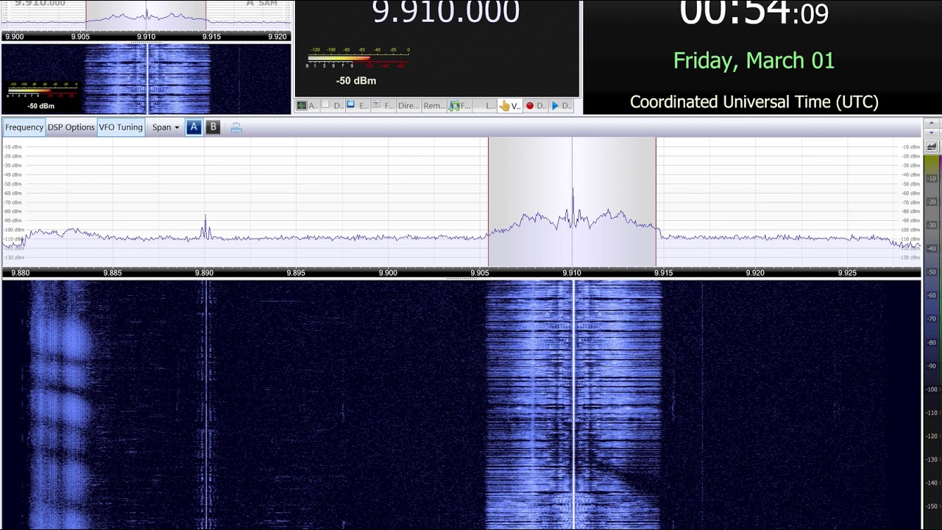The width and height of the screenshot is (942, 530).
Task: Toggle VFO Tuning mode
Action: (x=121, y=127)
